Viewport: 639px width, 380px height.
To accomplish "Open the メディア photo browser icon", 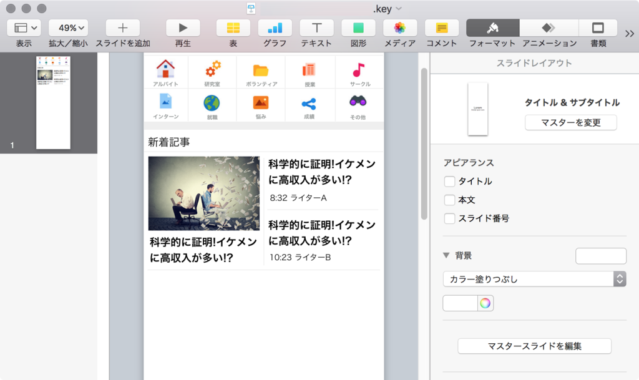I will point(400,27).
